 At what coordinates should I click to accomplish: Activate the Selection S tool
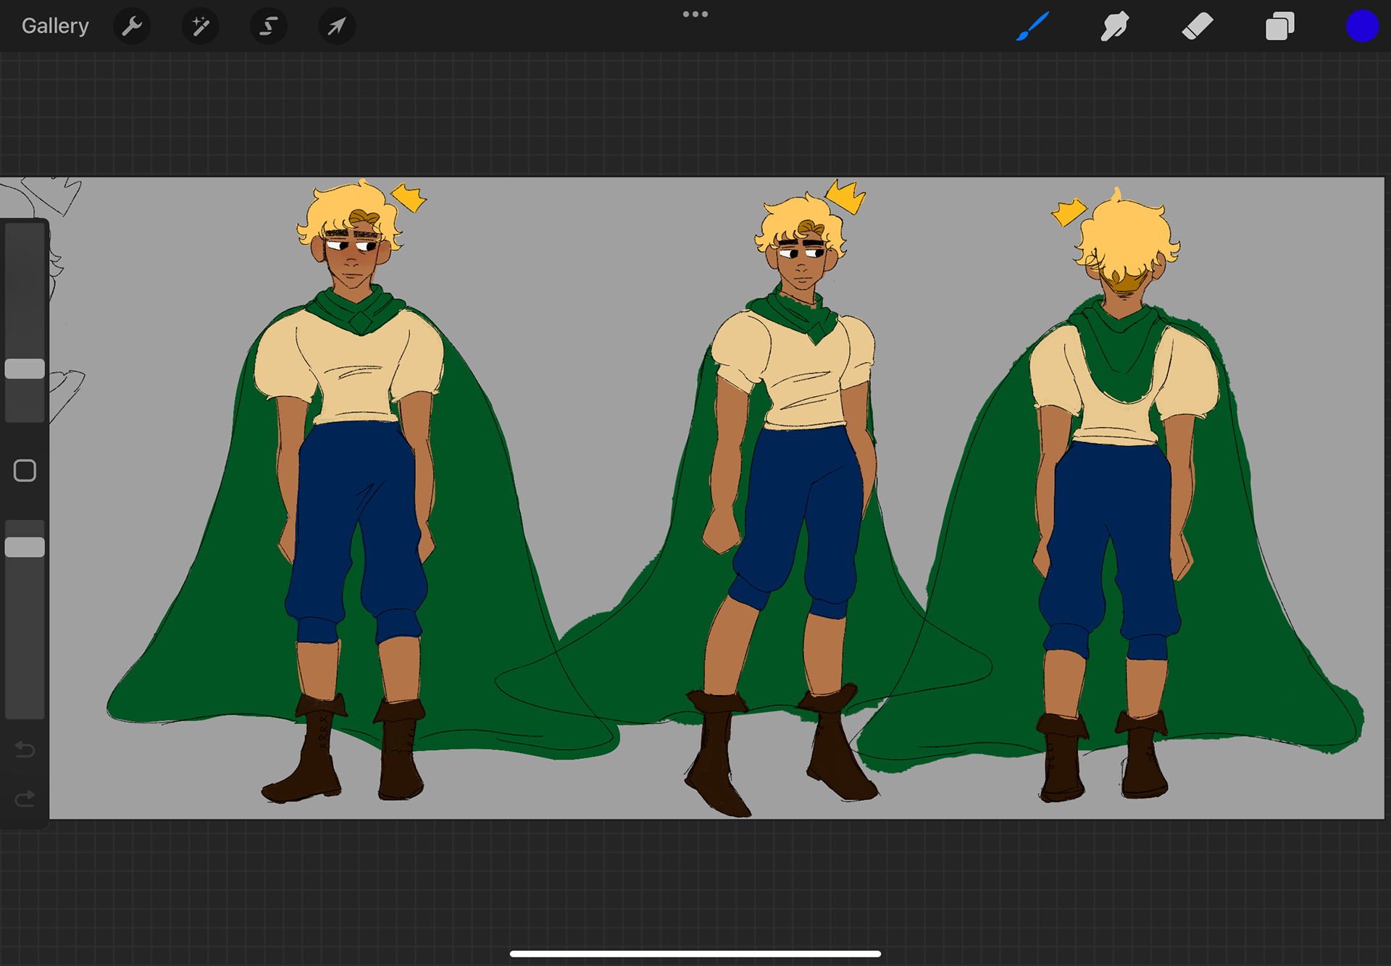pyautogui.click(x=268, y=27)
